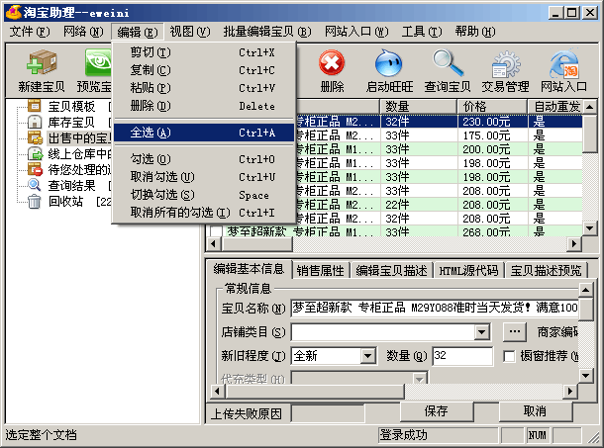Tick the 橱窗推荐 checkbox
The height and width of the screenshot is (448, 604).
pyautogui.click(x=509, y=356)
